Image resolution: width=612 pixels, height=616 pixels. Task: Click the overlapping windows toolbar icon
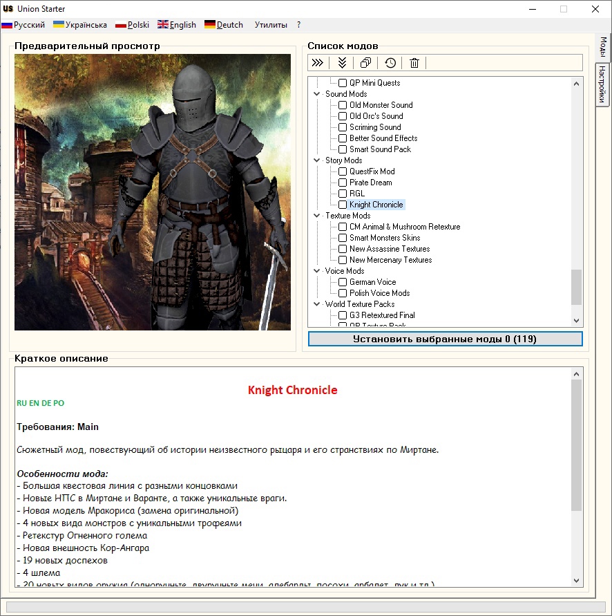365,63
